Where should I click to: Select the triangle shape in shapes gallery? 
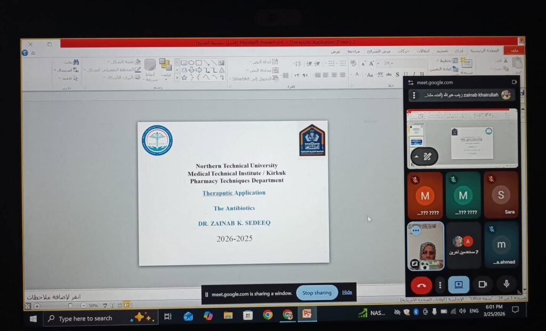tap(221, 70)
